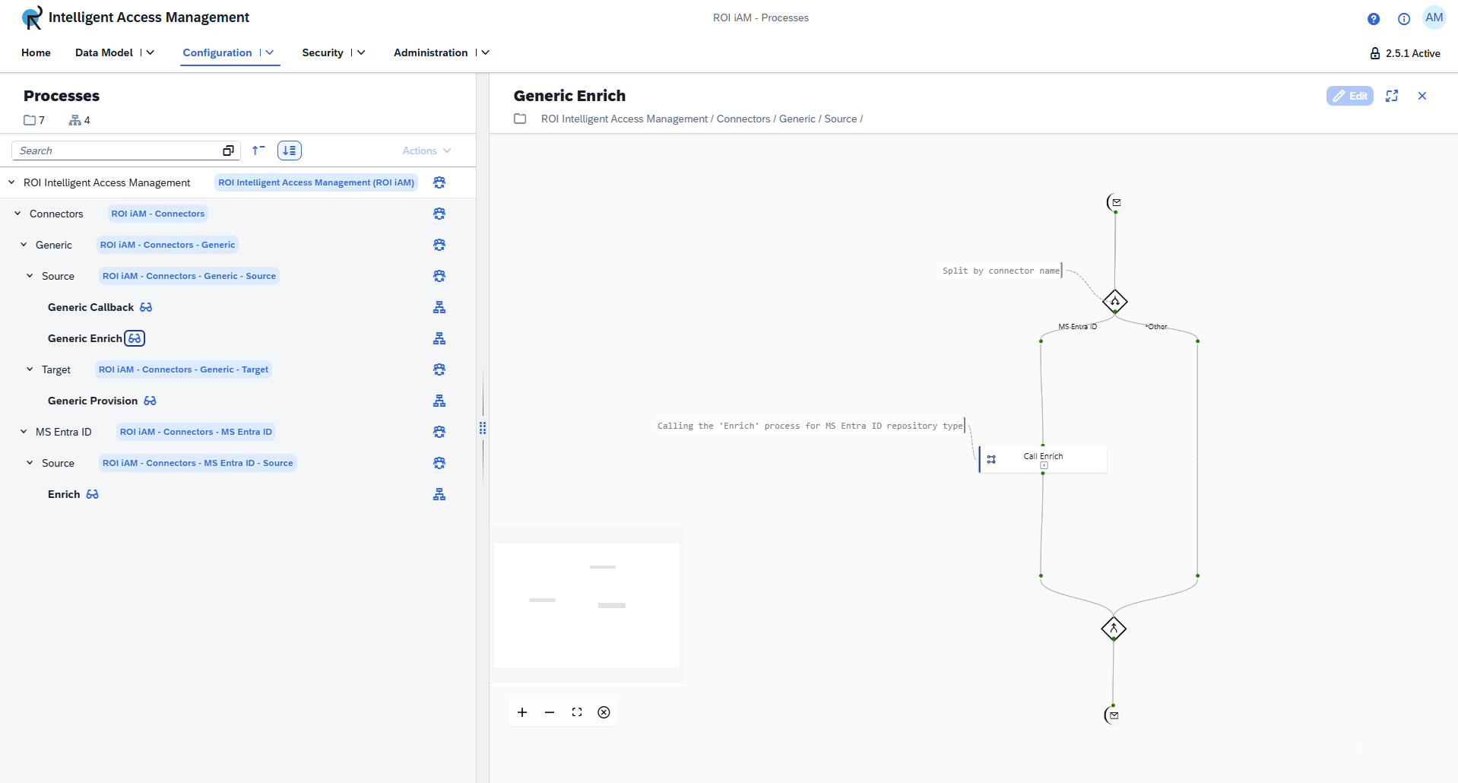Open the Administration menu
The height and width of the screenshot is (783, 1458).
click(441, 52)
